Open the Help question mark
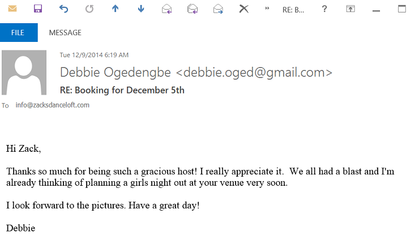 (x=324, y=9)
